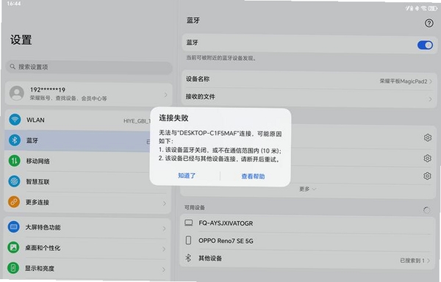This screenshot has height=282, width=441.
Task: Open 显示和亮度 settings
Action: click(87, 269)
